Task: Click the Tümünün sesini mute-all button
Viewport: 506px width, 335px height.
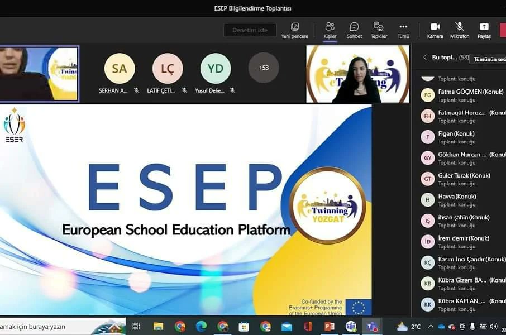Action: coord(488,59)
